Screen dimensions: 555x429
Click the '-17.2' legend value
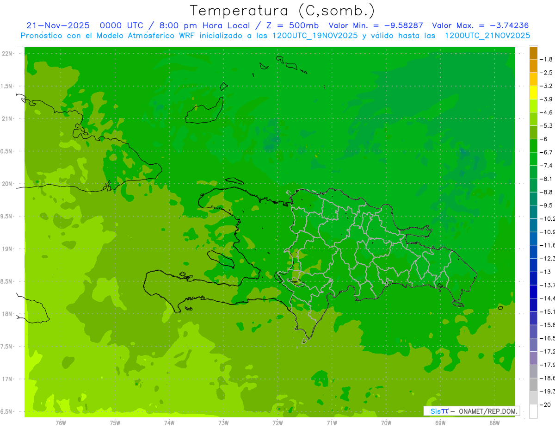coord(547,351)
